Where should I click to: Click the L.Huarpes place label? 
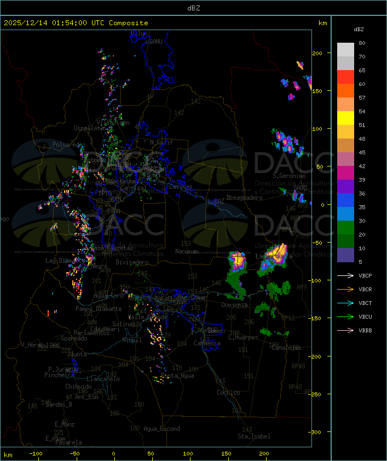(243, 337)
